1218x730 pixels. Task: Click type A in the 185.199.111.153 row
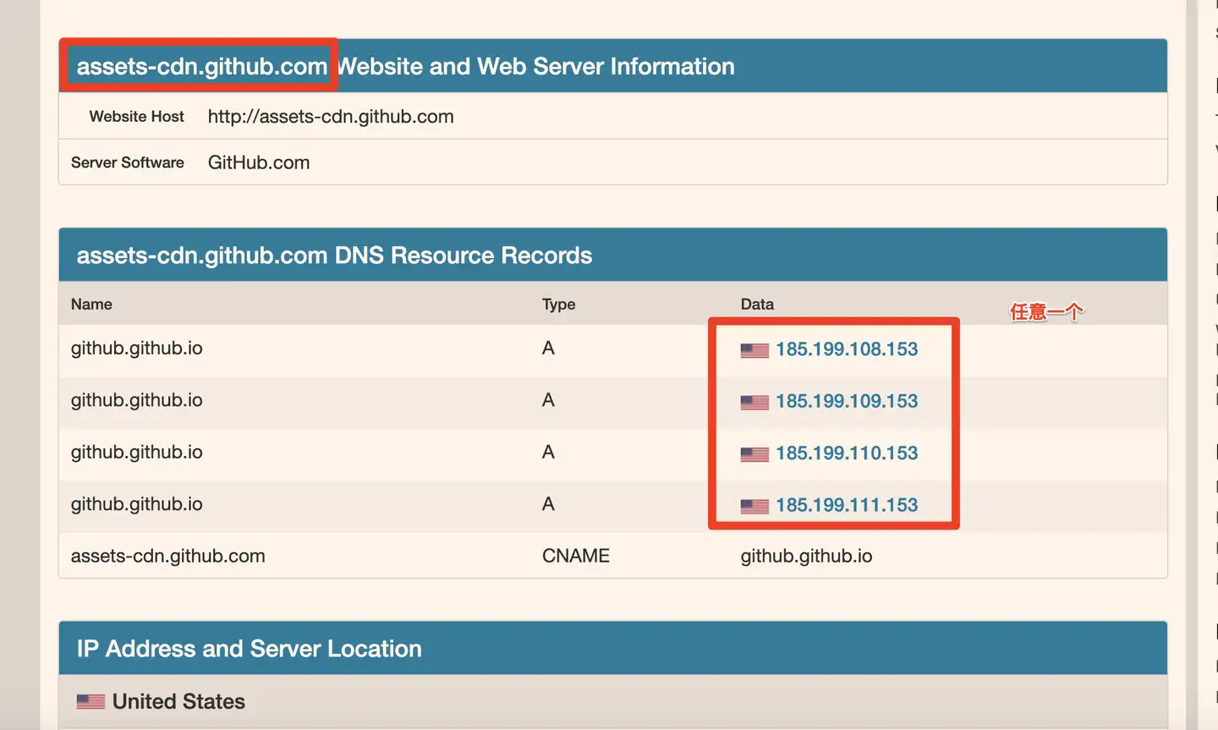tap(548, 504)
